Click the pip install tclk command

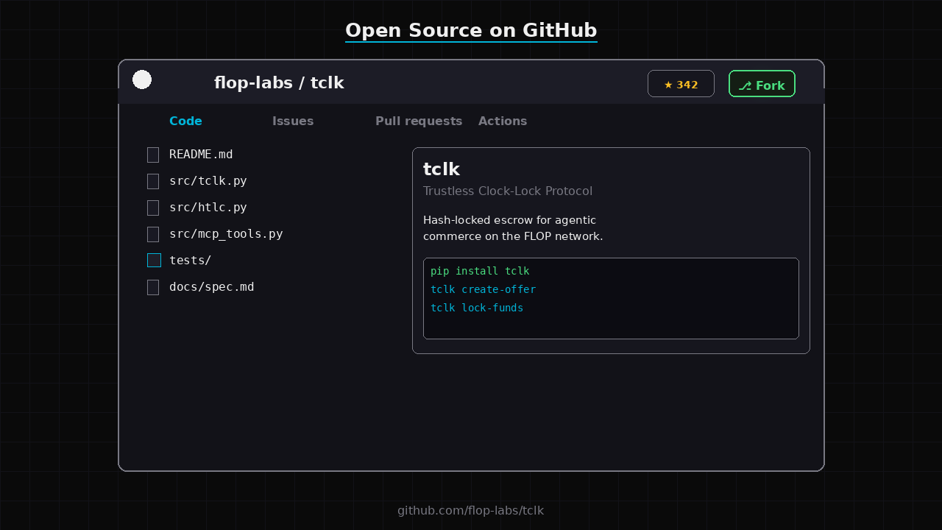coord(480,272)
